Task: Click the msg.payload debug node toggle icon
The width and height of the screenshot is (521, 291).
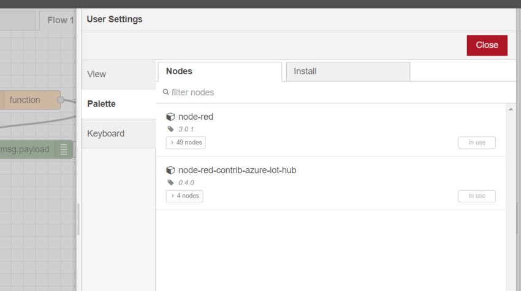Action: click(64, 149)
